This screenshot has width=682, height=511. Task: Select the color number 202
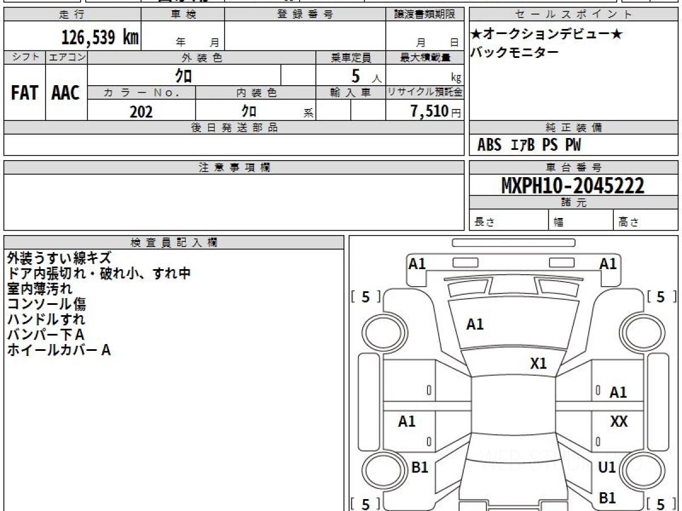141,111
